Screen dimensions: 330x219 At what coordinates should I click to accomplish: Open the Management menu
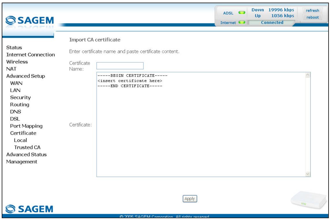point(22,162)
